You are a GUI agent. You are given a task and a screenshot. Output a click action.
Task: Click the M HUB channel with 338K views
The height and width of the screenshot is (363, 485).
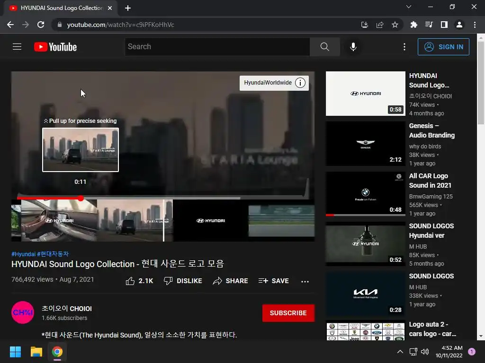pyautogui.click(x=418, y=287)
